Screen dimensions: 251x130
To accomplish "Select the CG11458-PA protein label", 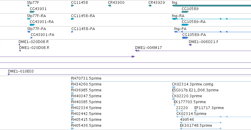I will tap(83, 29).
